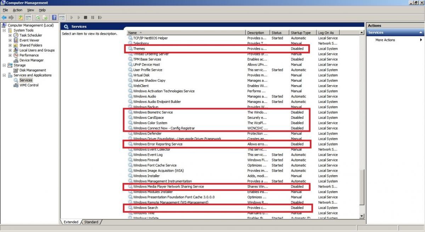The width and height of the screenshot is (425, 232).
Task: Click the gear icon beside WebClient
Action: point(130,86)
